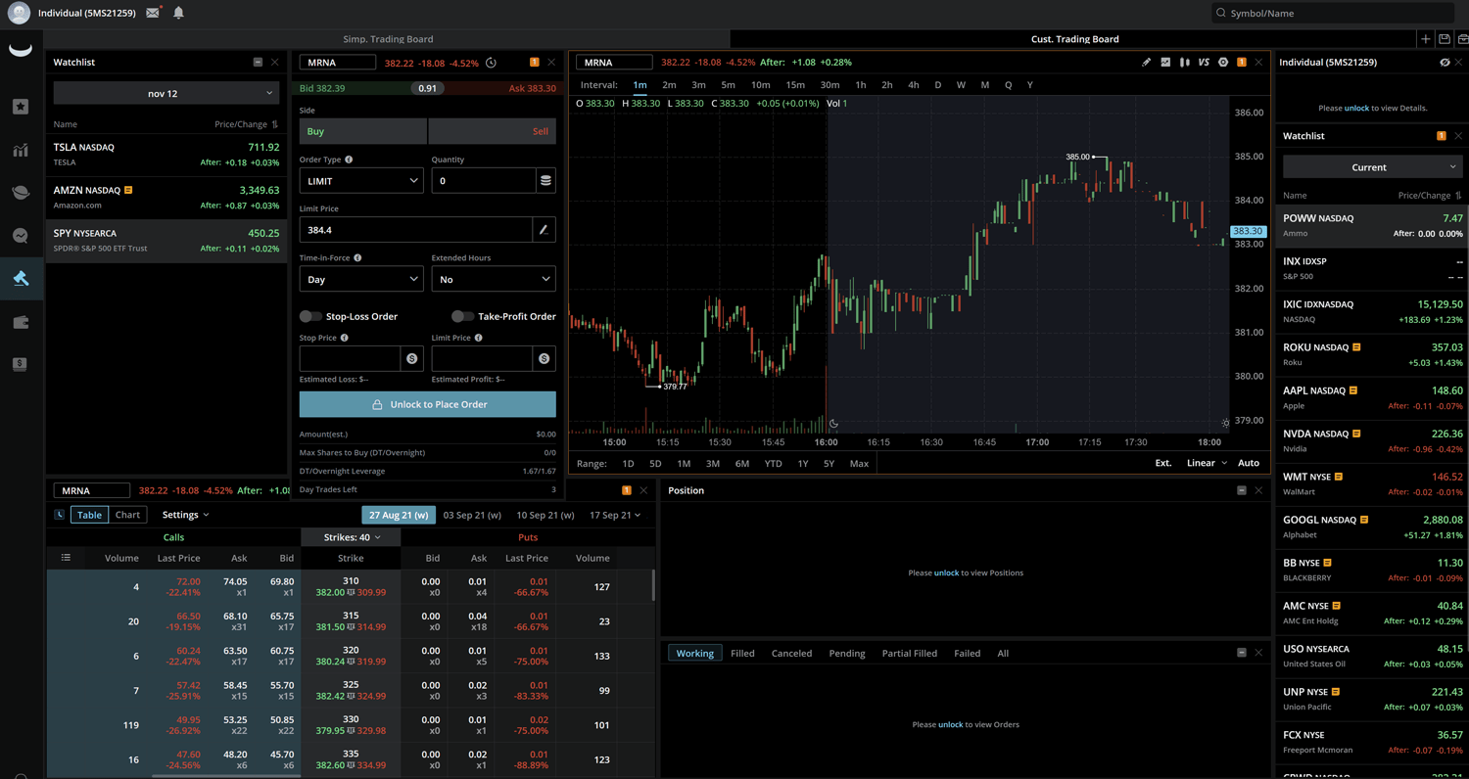Set the chart range to 5D
Image resolution: width=1469 pixels, height=779 pixels.
[655, 463]
